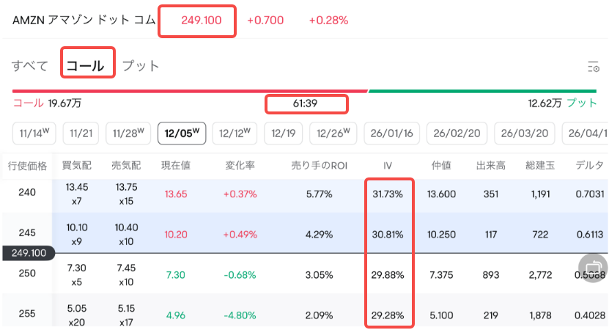Choose expiry date 26/02/20

(457, 133)
